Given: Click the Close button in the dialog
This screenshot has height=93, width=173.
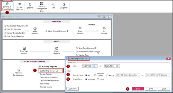Looking at the screenshot, I should (164, 89).
